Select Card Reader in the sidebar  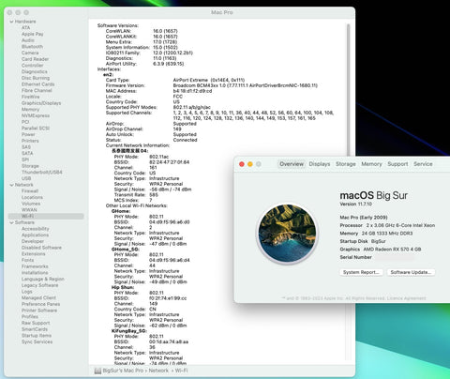(x=35, y=59)
